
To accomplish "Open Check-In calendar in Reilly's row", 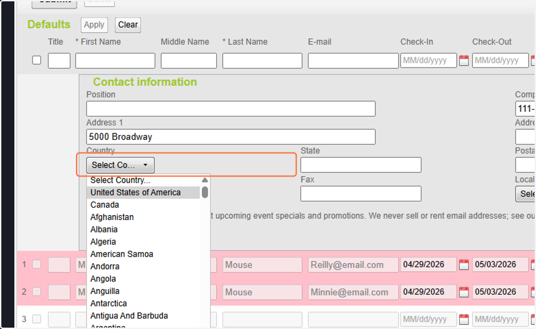I will 464,265.
